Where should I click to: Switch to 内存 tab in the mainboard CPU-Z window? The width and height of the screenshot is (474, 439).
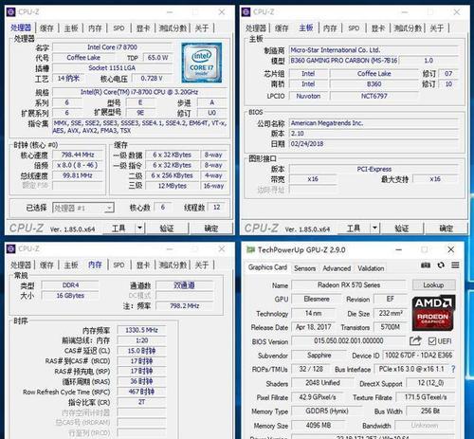(x=330, y=28)
